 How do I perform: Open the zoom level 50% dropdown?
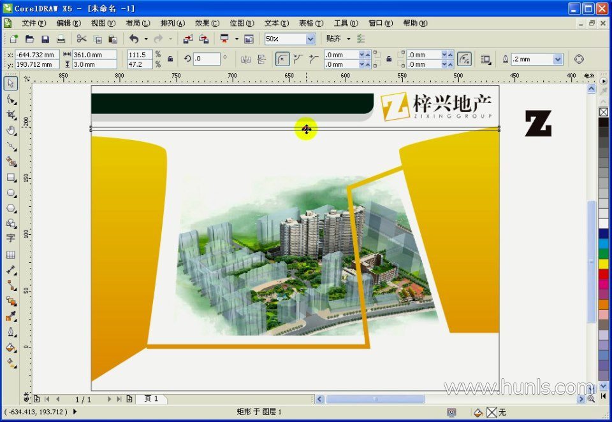(310, 39)
